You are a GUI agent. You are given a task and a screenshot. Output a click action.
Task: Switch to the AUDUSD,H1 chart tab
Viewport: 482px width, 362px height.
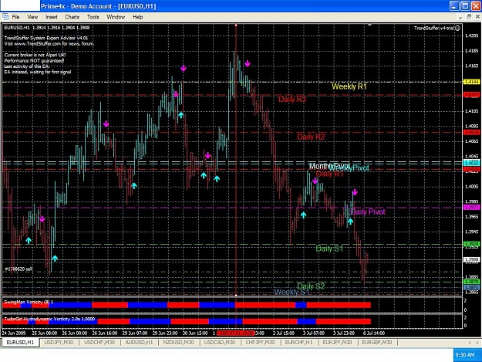(x=139, y=342)
